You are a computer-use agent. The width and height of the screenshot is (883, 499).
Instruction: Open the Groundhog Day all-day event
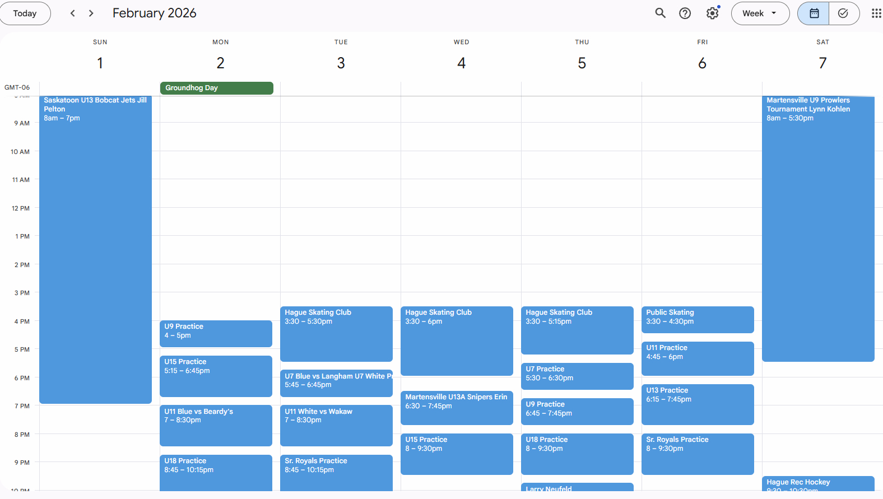(216, 88)
